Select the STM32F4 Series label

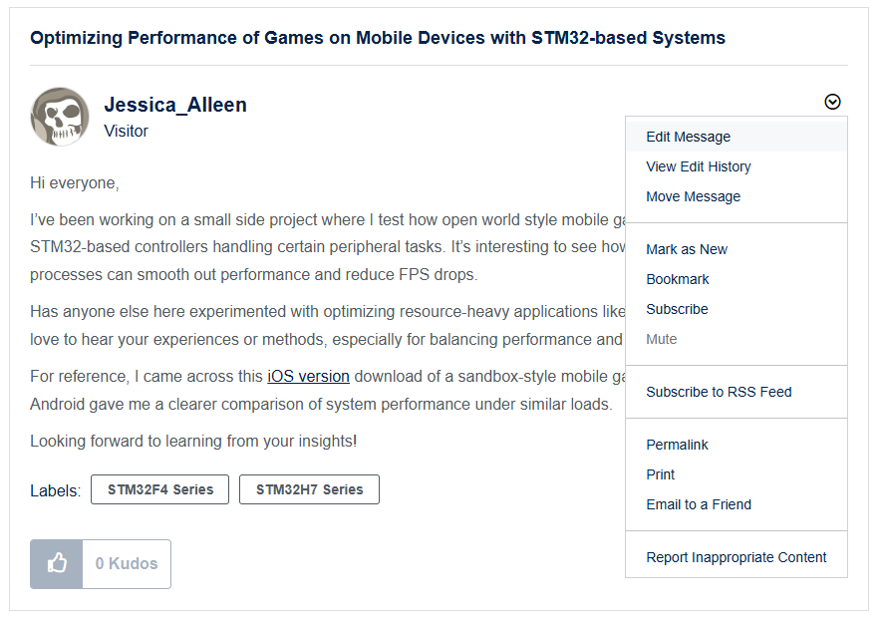point(159,489)
